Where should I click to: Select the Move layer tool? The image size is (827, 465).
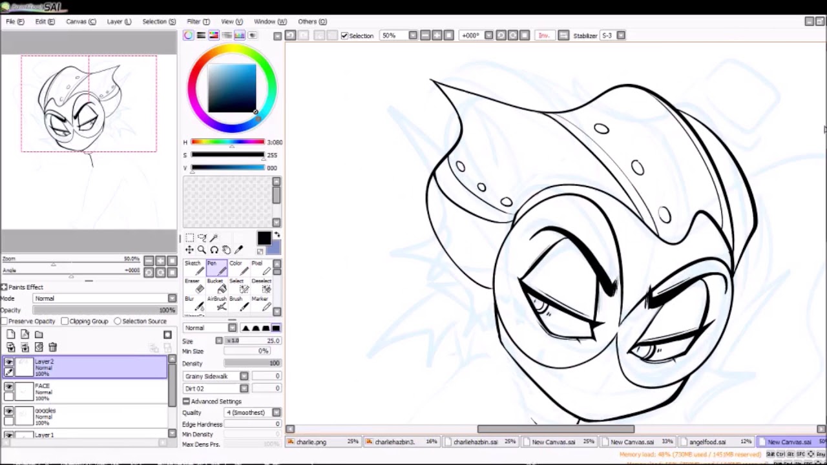coord(189,250)
